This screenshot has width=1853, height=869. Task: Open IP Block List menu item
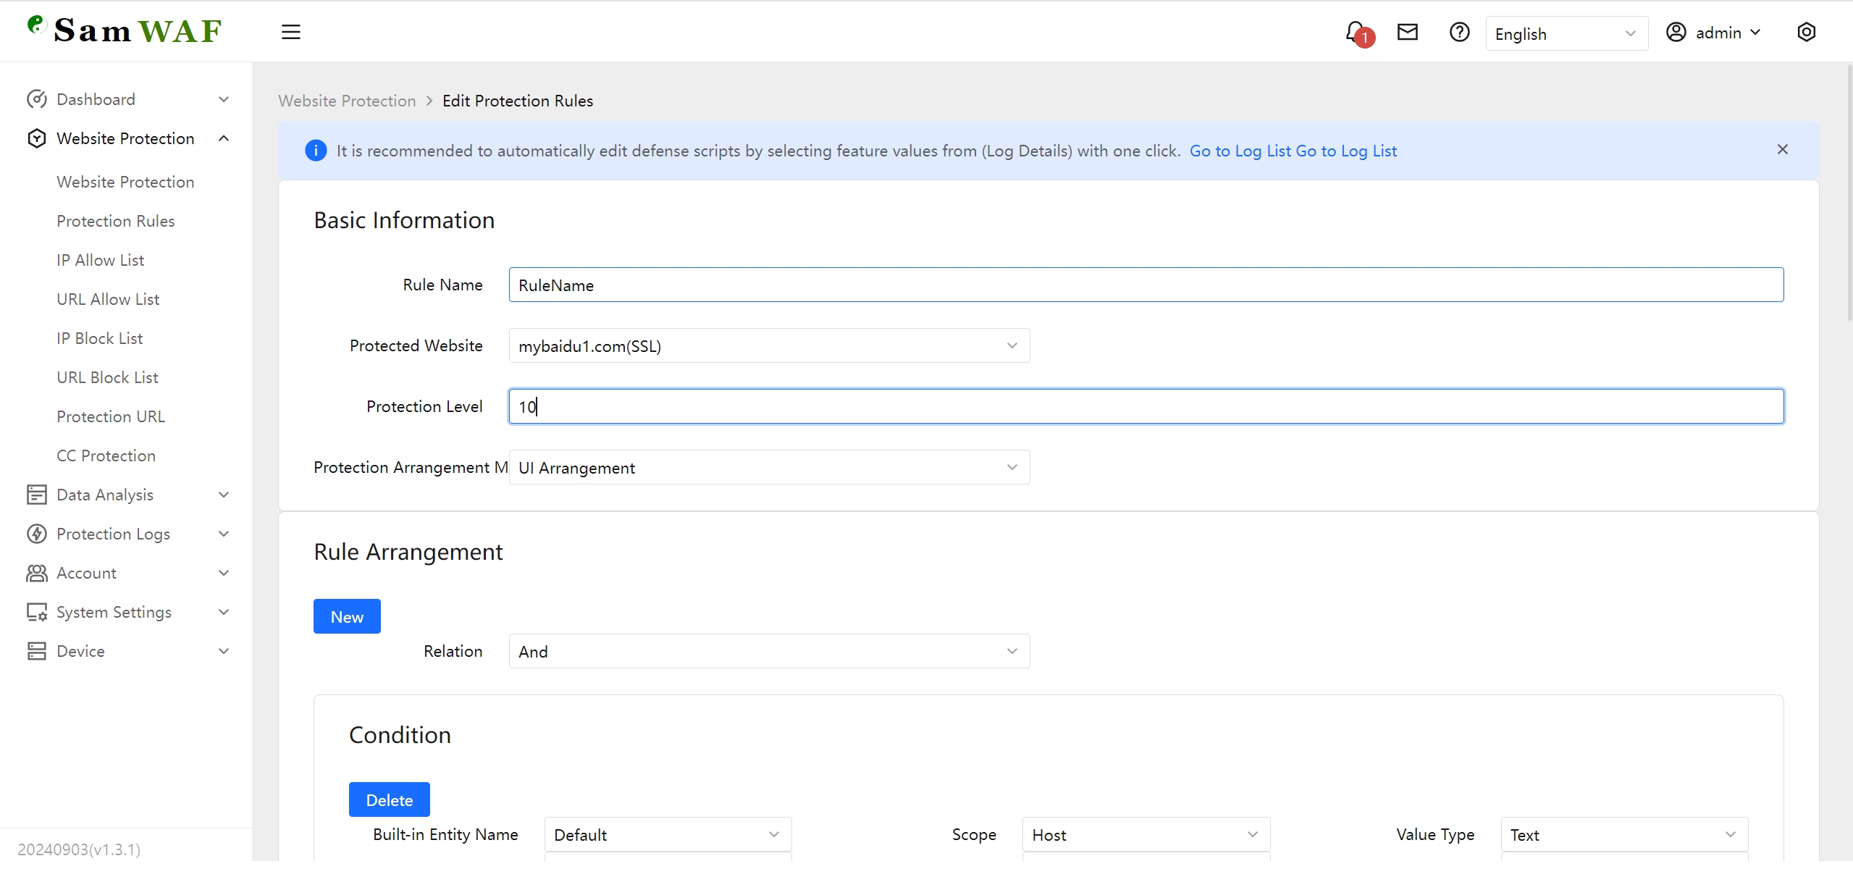click(100, 338)
